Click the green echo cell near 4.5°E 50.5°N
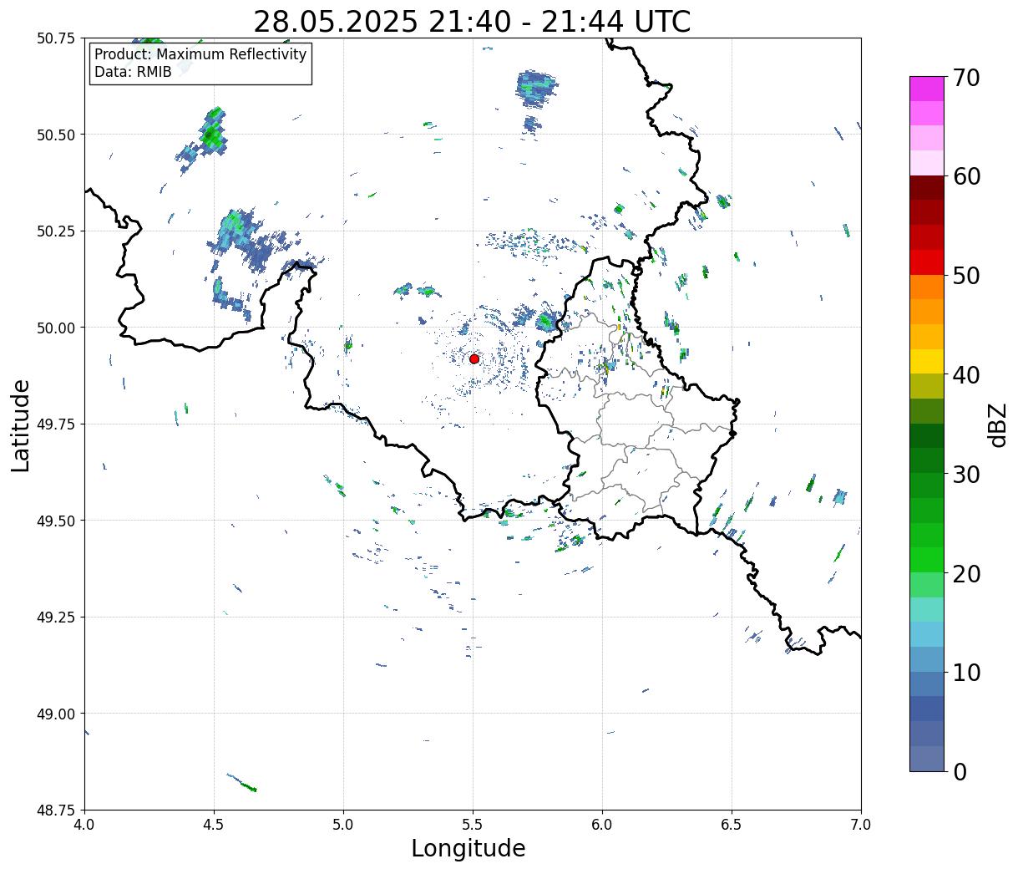This screenshot has height=869, width=1018. (212, 132)
